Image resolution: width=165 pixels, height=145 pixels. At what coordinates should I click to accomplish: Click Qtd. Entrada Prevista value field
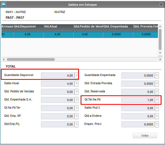point(138,84)
